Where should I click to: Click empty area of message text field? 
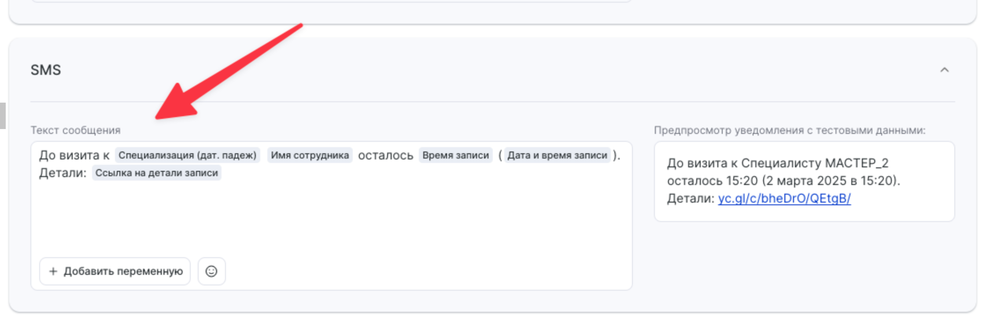pos(330,216)
